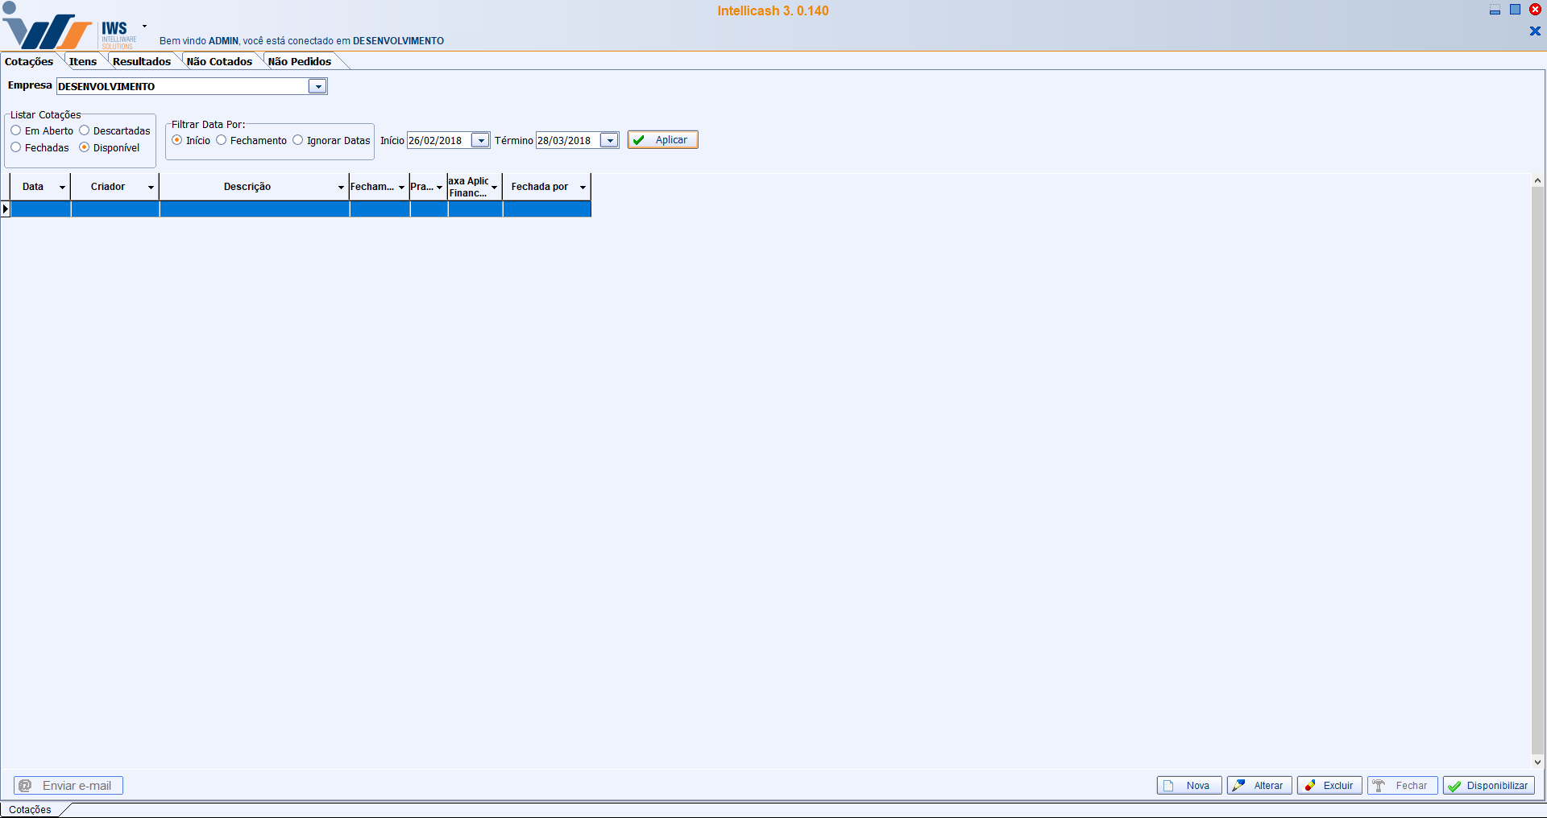Open the Início date picker dropdown

pos(480,140)
